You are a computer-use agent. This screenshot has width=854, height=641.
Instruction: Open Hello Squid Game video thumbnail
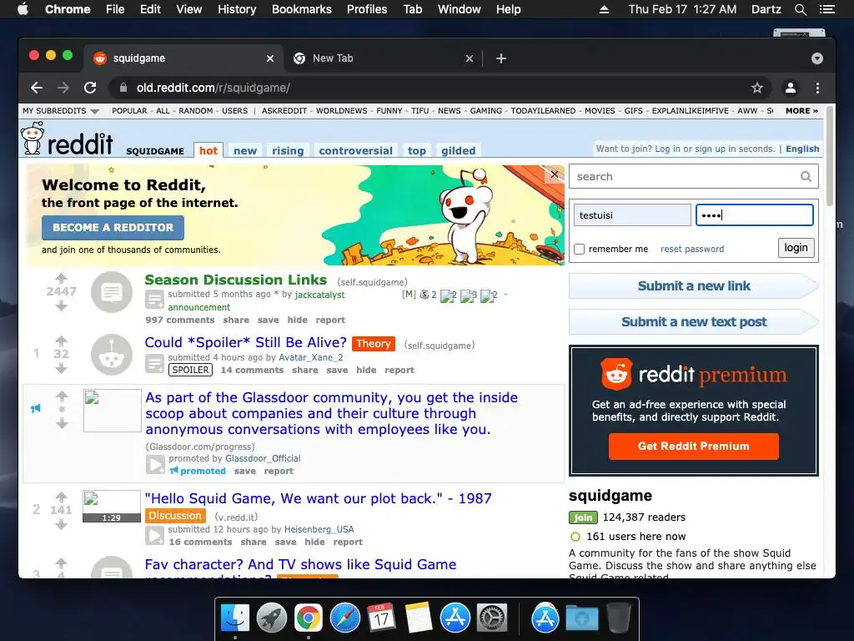tap(112, 507)
